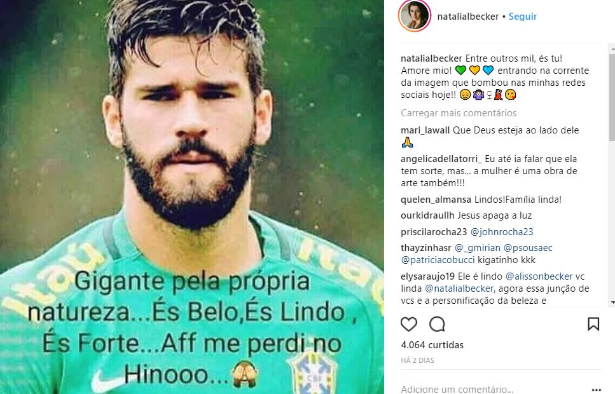Save post with the bookmark icon
The image size is (615, 394).
tap(593, 324)
